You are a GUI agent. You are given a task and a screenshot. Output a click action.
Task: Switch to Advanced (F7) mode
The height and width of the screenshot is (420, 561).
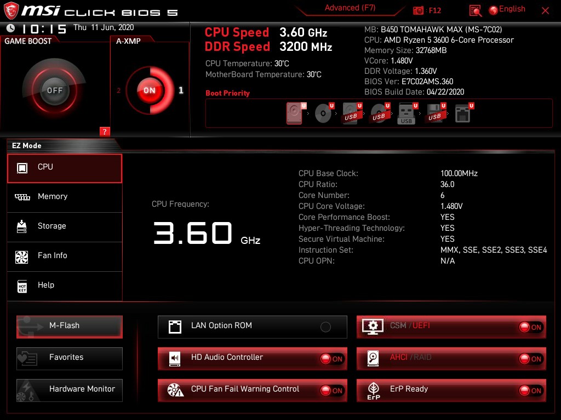(x=350, y=8)
